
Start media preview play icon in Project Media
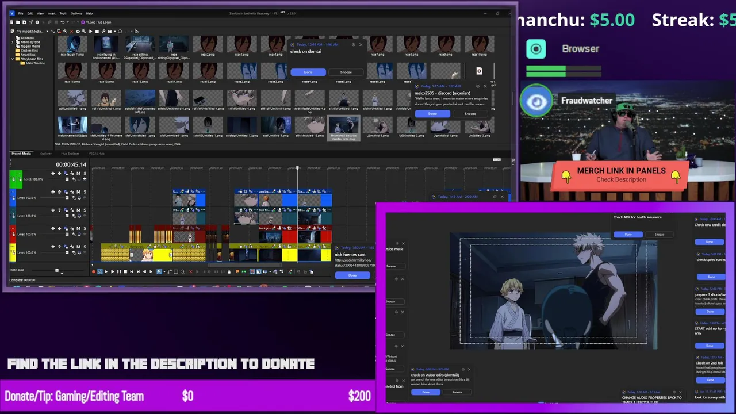90,32
